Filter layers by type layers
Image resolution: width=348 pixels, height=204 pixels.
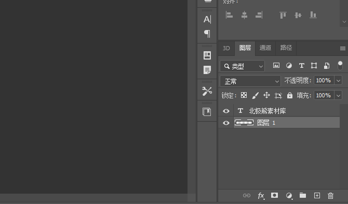[x=301, y=65]
